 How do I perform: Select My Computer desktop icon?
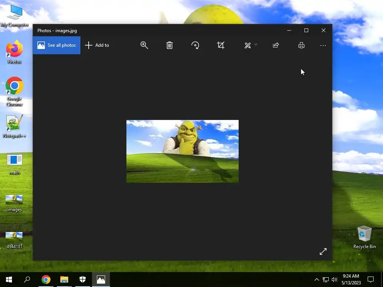tap(15, 16)
